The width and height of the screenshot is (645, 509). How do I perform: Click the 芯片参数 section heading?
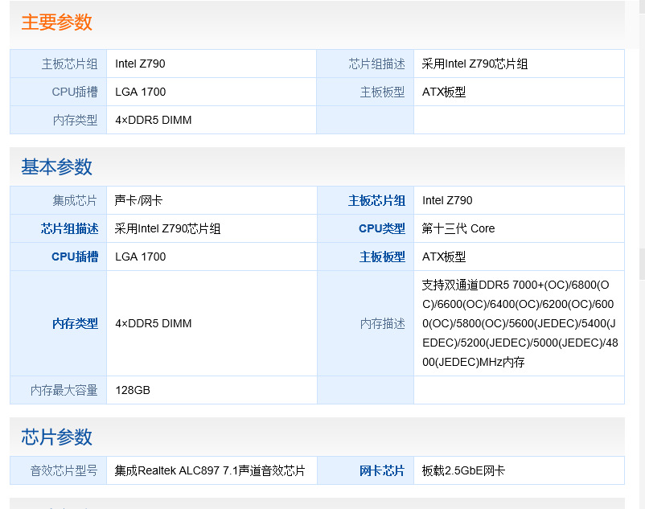pyautogui.click(x=56, y=437)
